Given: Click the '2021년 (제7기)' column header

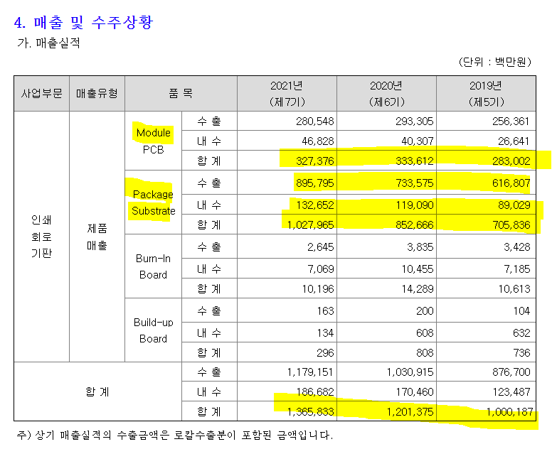Looking at the screenshot, I should 287,94.
